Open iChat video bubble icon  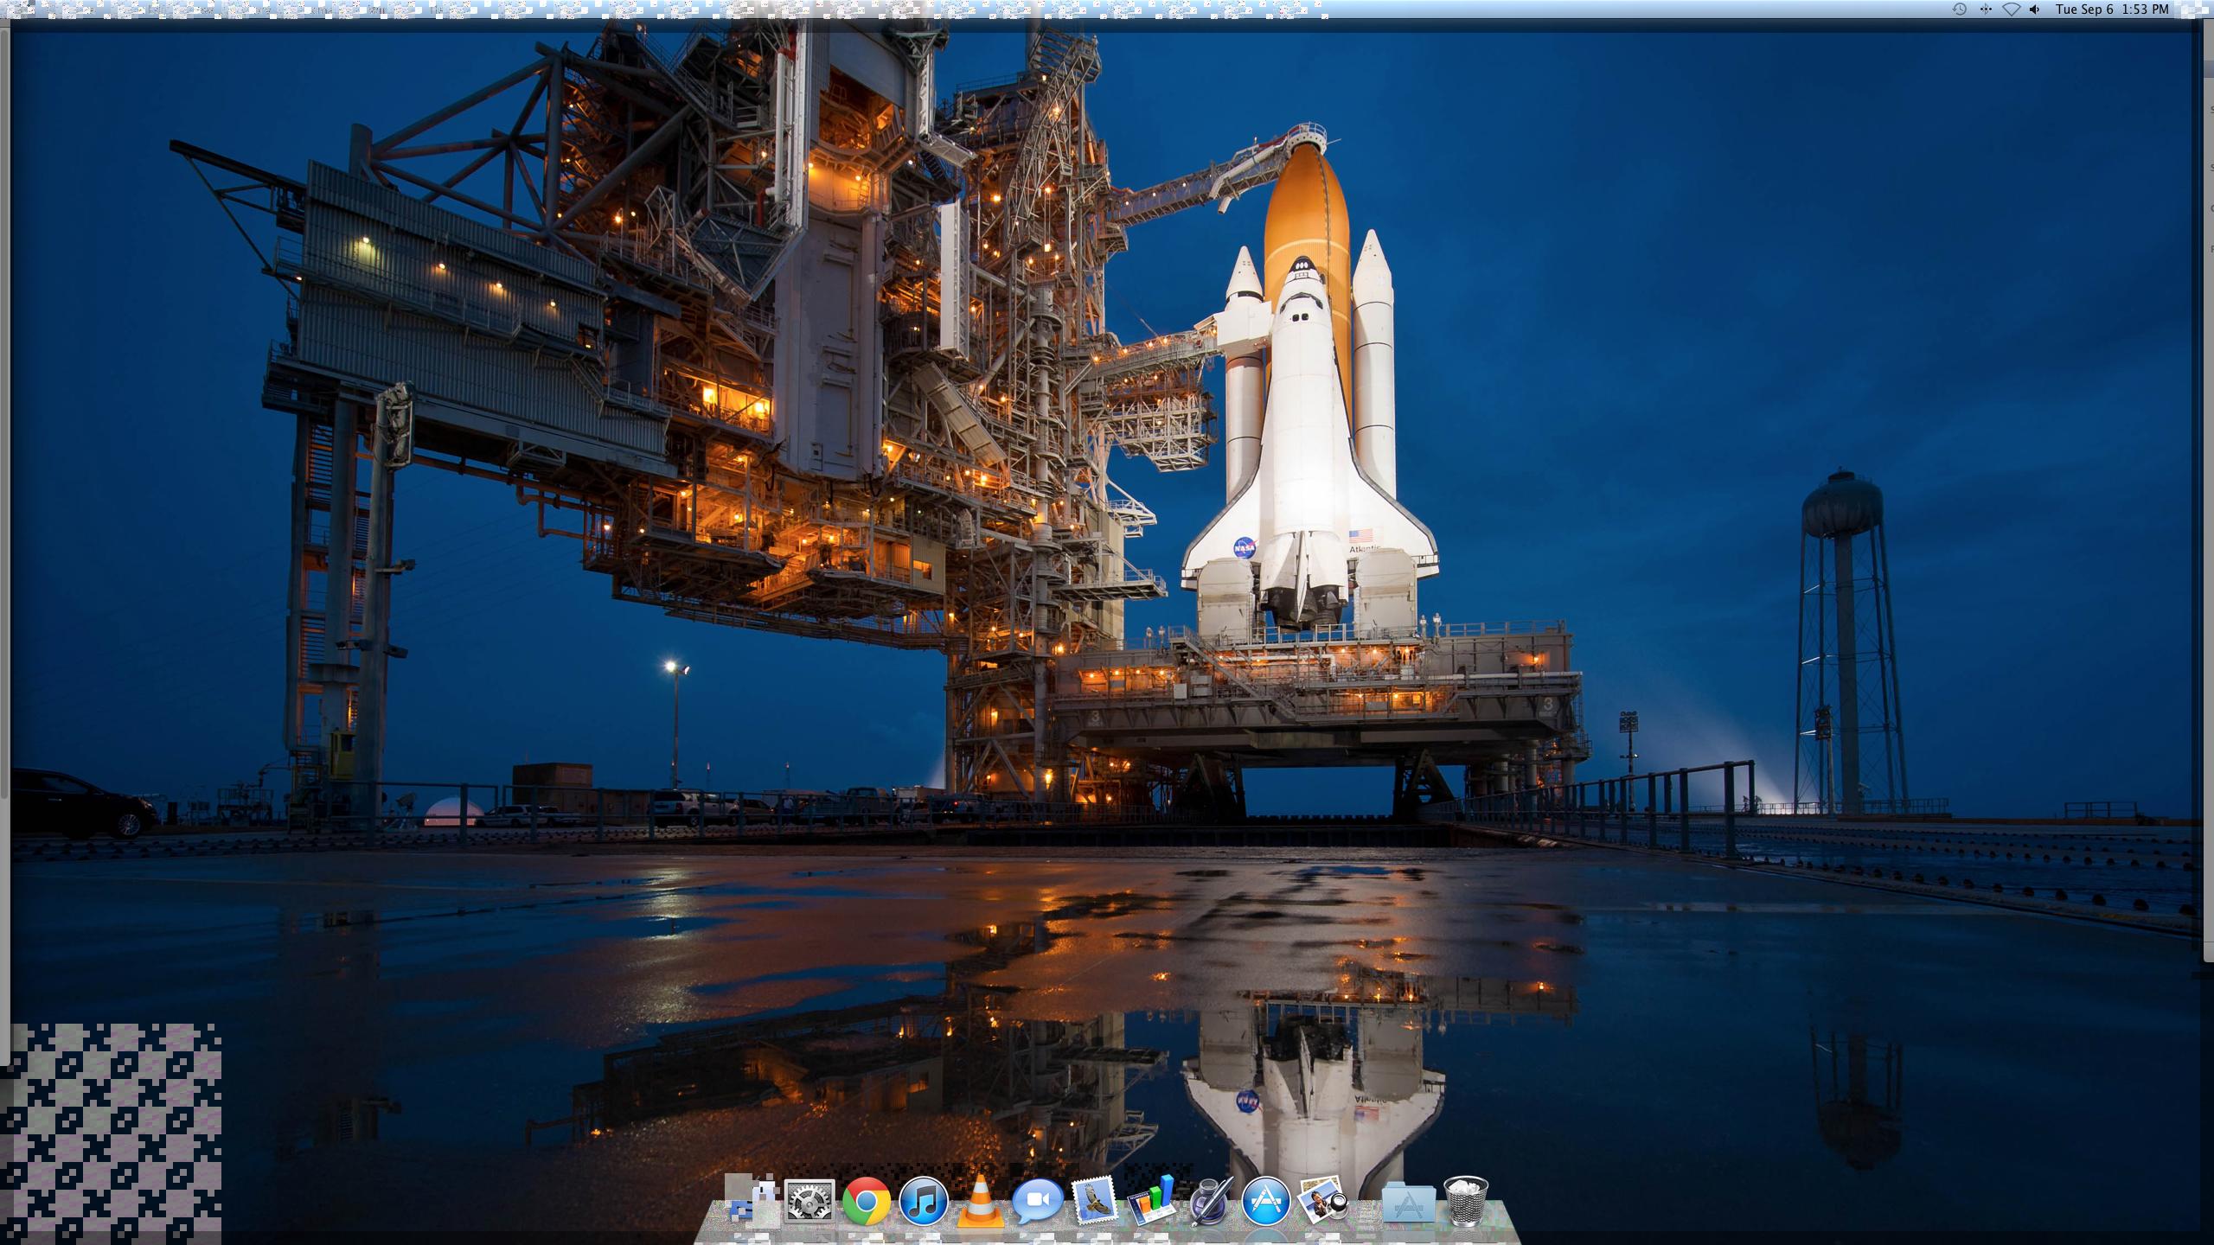1037,1202
